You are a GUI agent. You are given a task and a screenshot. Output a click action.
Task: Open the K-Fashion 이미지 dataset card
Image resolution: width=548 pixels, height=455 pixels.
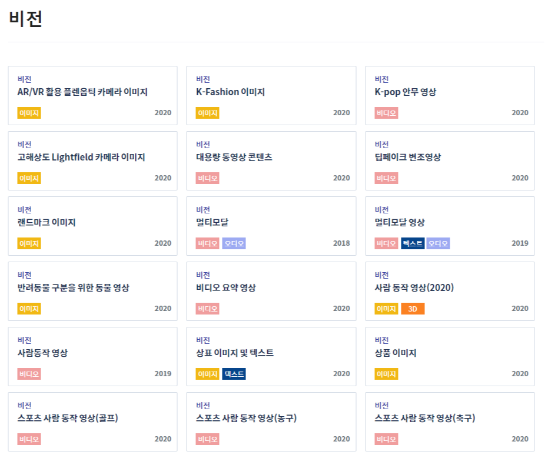click(271, 96)
